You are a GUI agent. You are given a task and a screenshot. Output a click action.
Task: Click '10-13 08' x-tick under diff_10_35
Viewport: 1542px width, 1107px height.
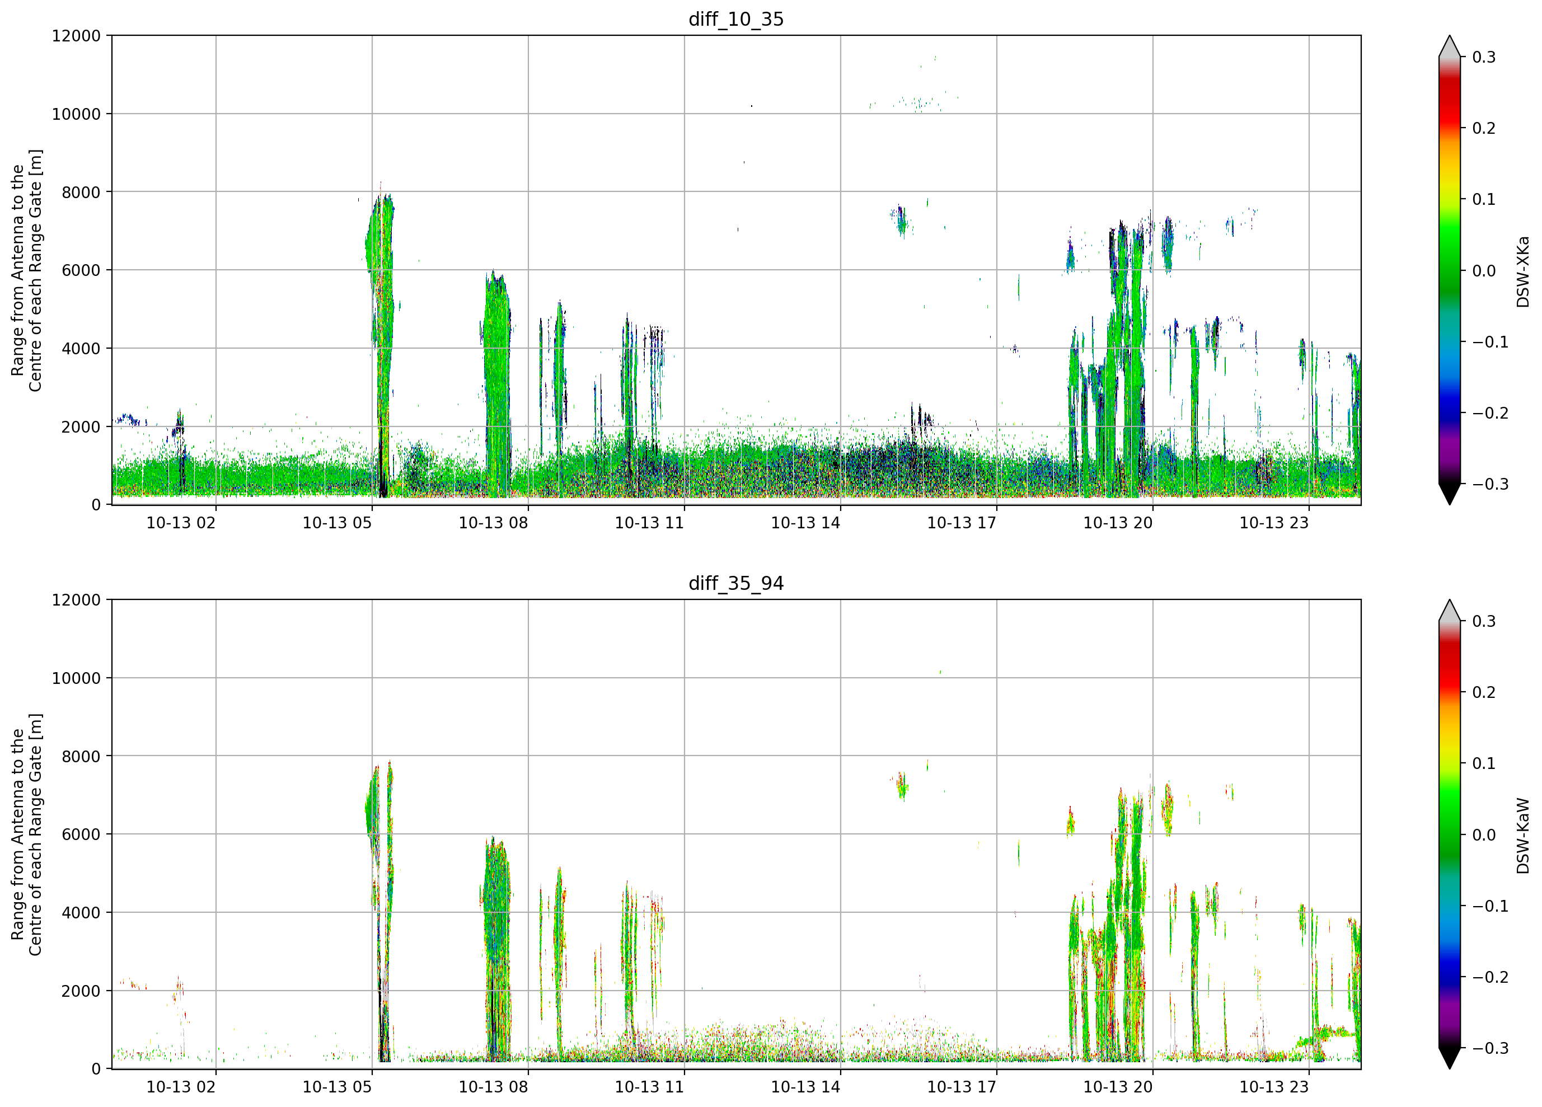(494, 523)
